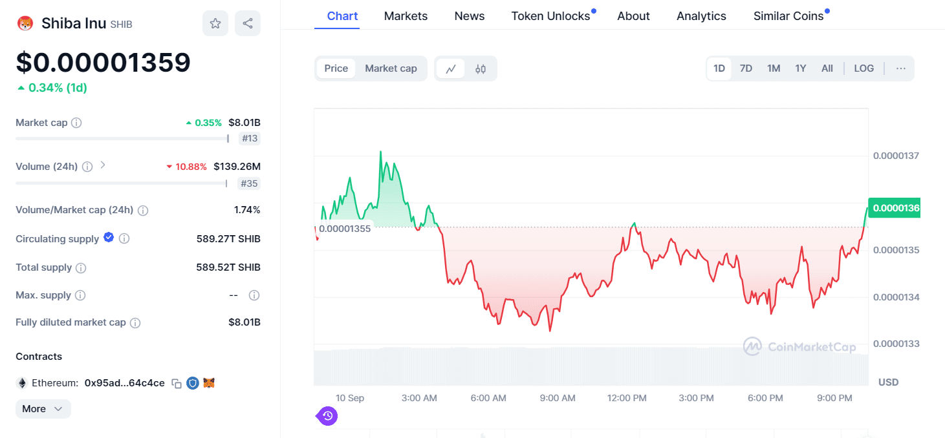The width and height of the screenshot is (945, 438).
Task: Add token via the MetaMask fox icon
Action: click(x=208, y=383)
